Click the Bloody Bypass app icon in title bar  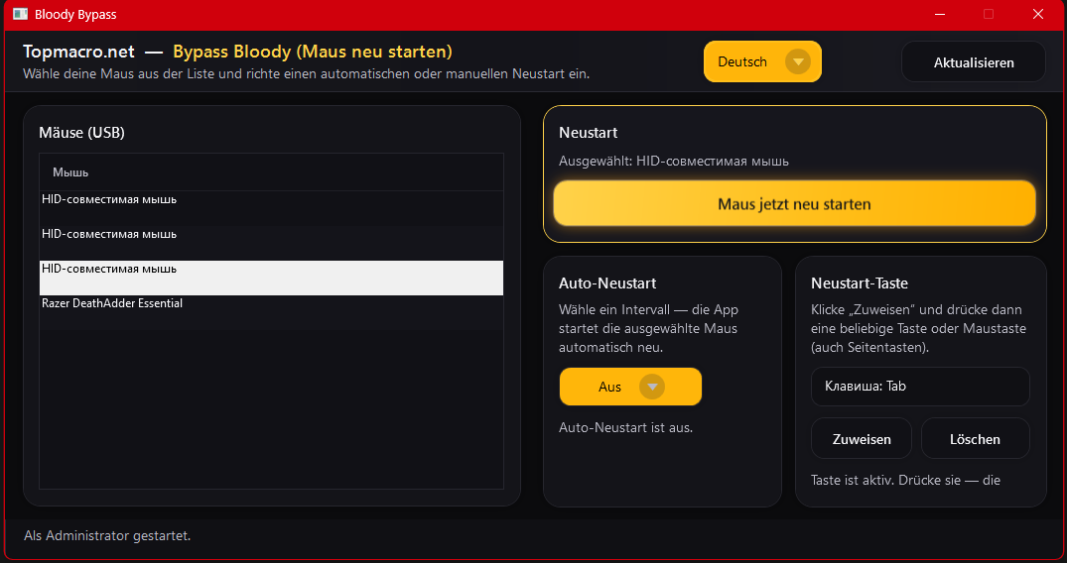point(20,15)
